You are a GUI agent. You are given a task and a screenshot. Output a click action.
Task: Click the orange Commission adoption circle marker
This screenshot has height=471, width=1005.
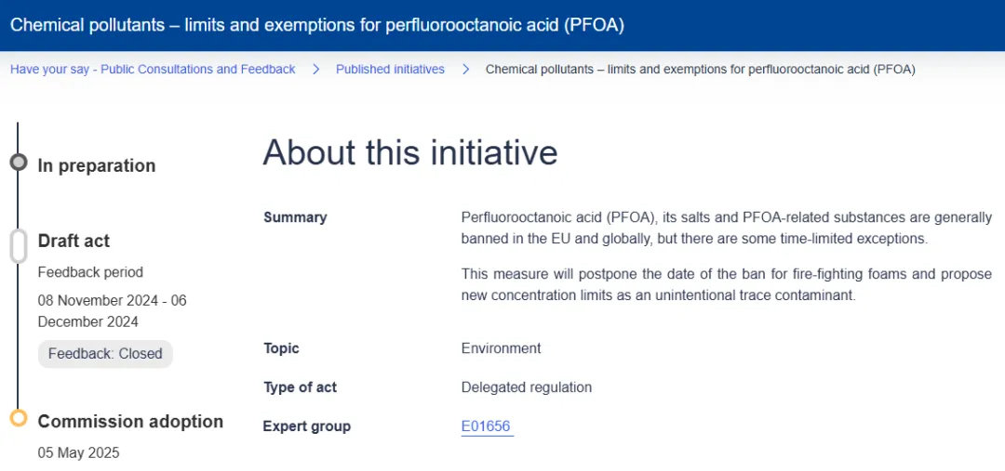(x=18, y=418)
